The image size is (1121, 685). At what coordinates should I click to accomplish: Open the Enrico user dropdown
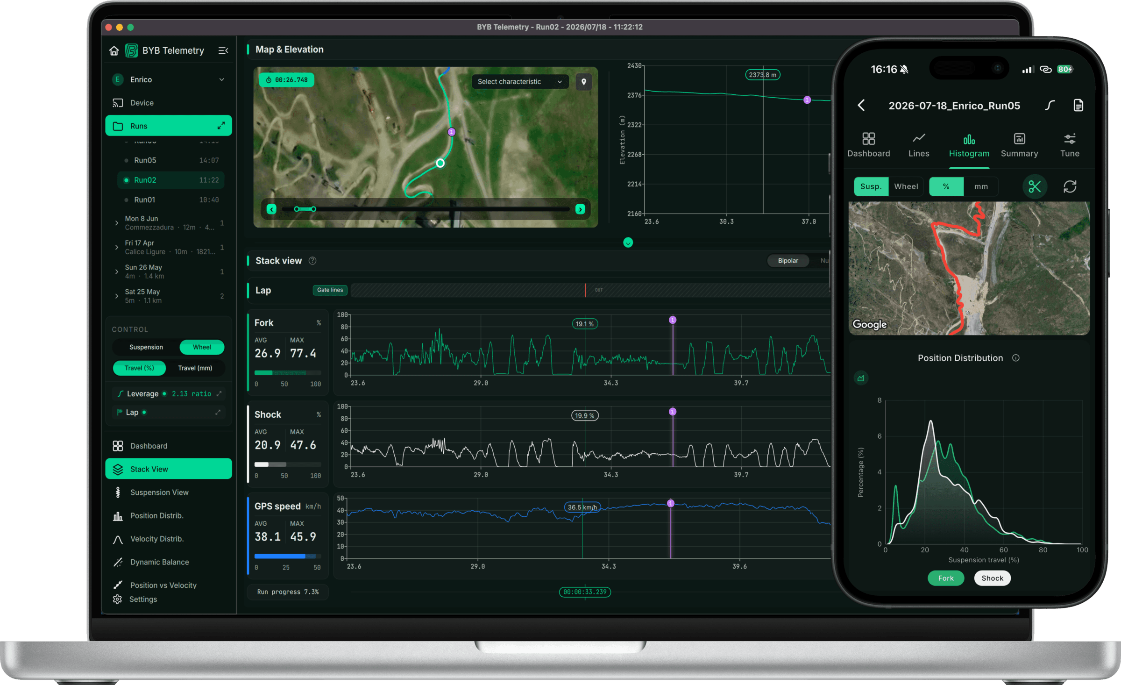click(169, 79)
